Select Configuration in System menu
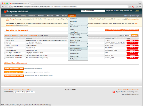 [78, 59]
